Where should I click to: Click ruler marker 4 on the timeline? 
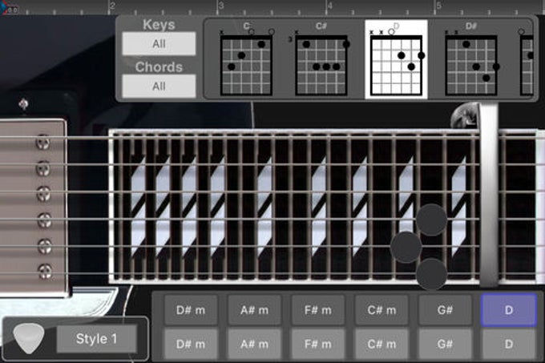(330, 6)
